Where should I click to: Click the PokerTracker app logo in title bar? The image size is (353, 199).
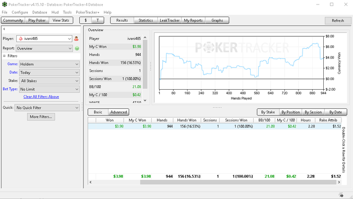tap(5, 4)
